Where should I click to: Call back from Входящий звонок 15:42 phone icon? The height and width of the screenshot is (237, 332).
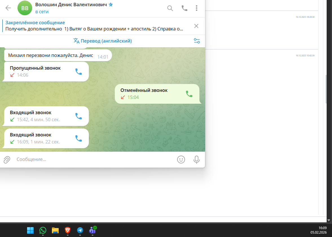[x=78, y=116]
